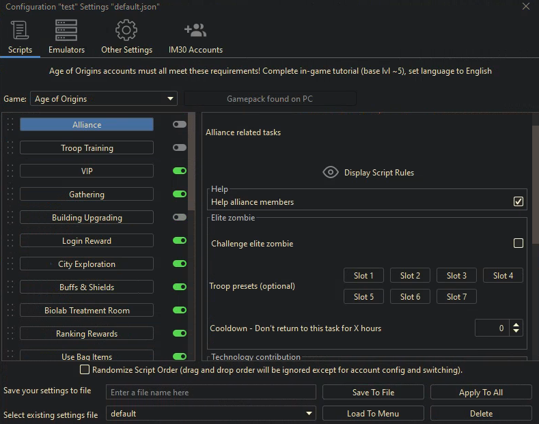Uncheck Help alliance members checkbox

pyautogui.click(x=519, y=201)
